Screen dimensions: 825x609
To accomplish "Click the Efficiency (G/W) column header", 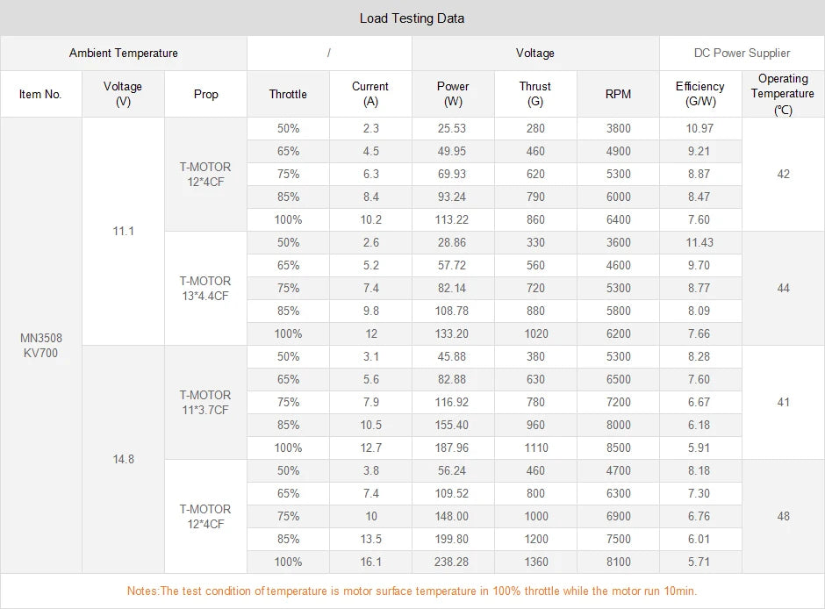I will [x=699, y=94].
